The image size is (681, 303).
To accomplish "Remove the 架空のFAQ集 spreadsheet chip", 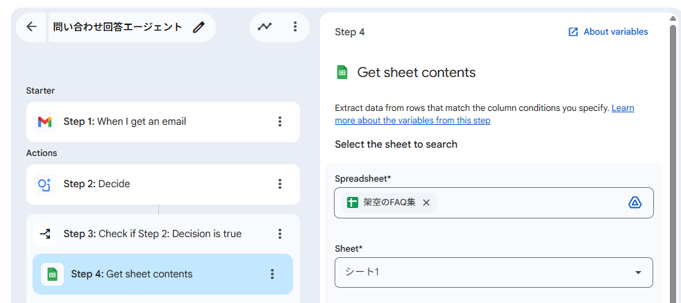I will click(x=426, y=202).
